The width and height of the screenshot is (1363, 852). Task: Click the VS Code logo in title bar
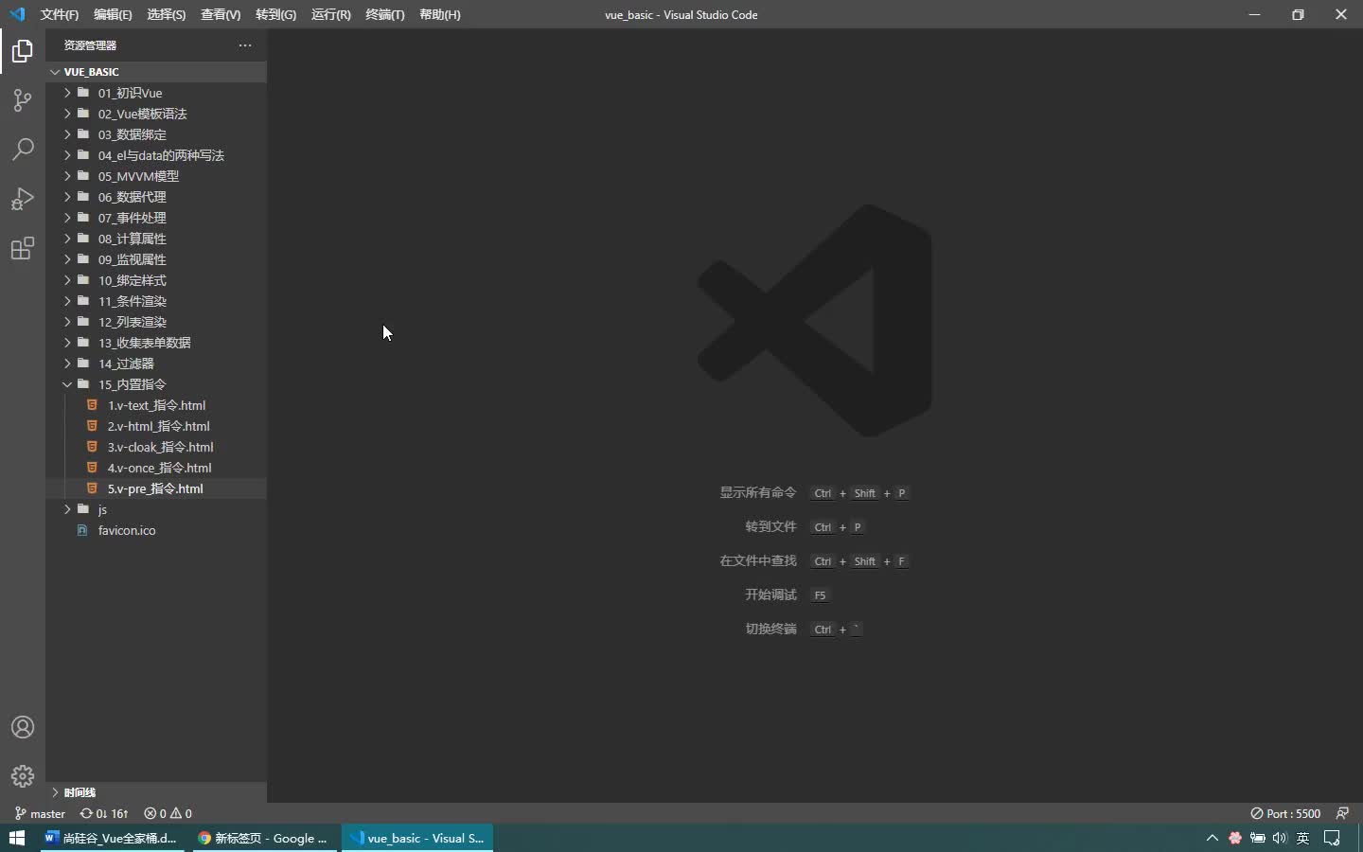[x=17, y=14]
